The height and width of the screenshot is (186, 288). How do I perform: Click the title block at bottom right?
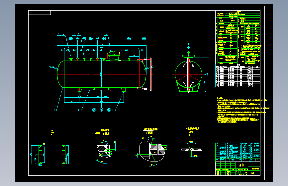coord(238,168)
